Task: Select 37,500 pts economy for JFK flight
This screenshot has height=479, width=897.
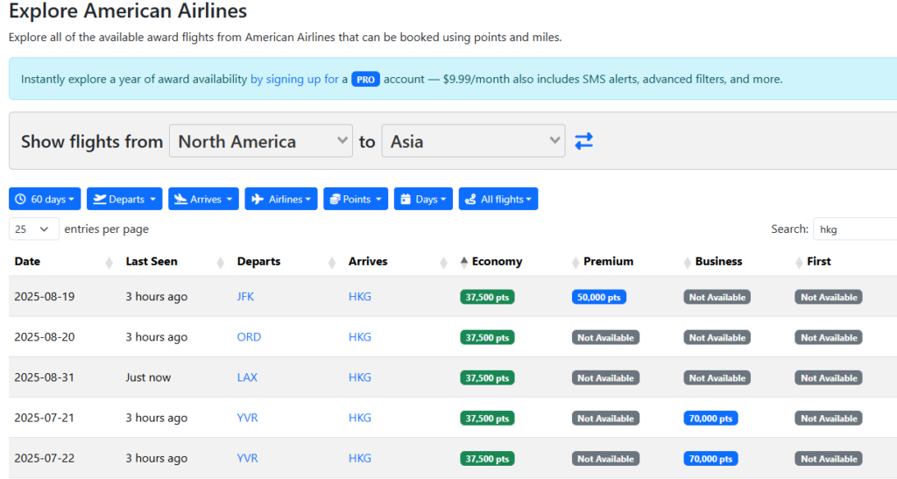Action: [487, 297]
